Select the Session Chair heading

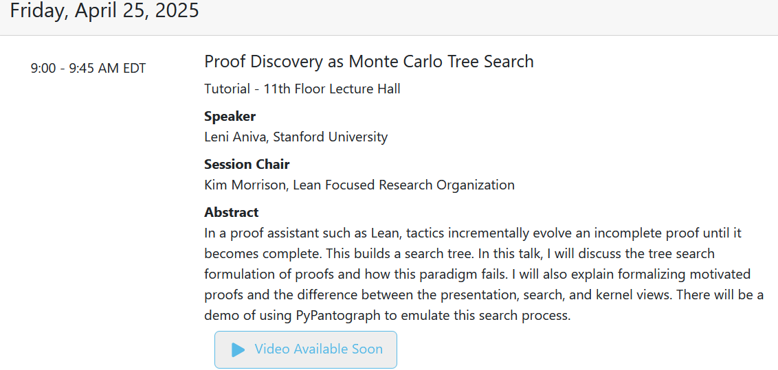coord(247,165)
